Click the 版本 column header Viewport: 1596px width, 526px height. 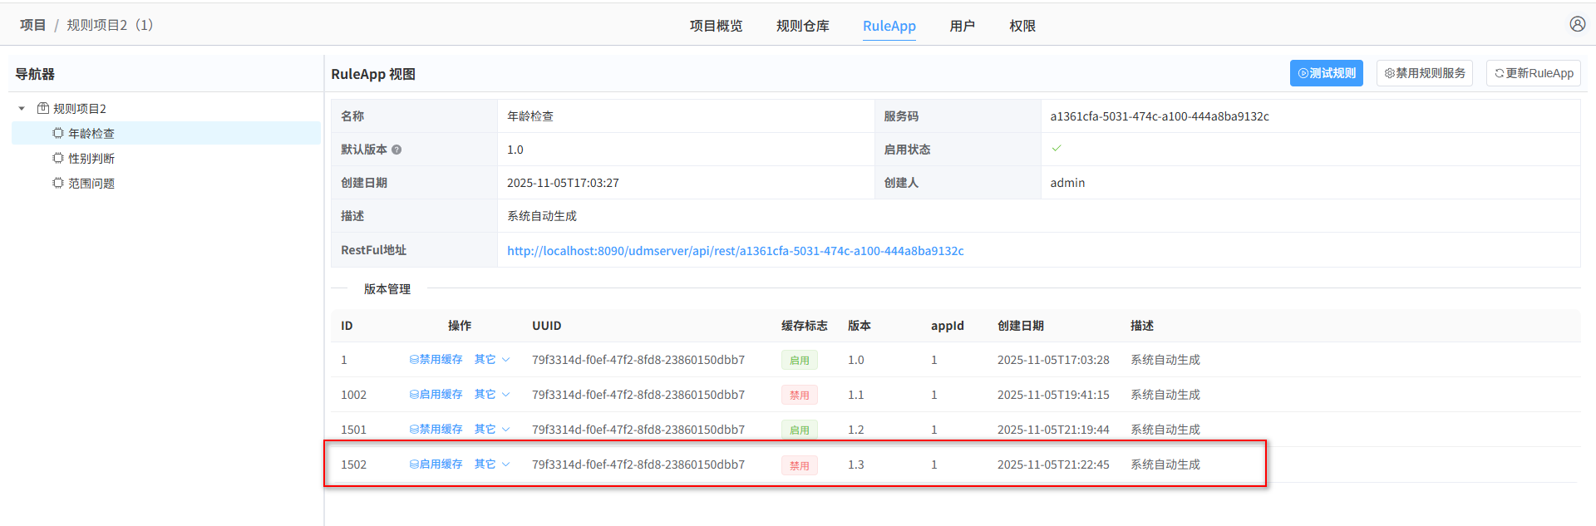click(x=860, y=326)
